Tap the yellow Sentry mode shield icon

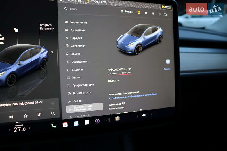click(x=139, y=12)
